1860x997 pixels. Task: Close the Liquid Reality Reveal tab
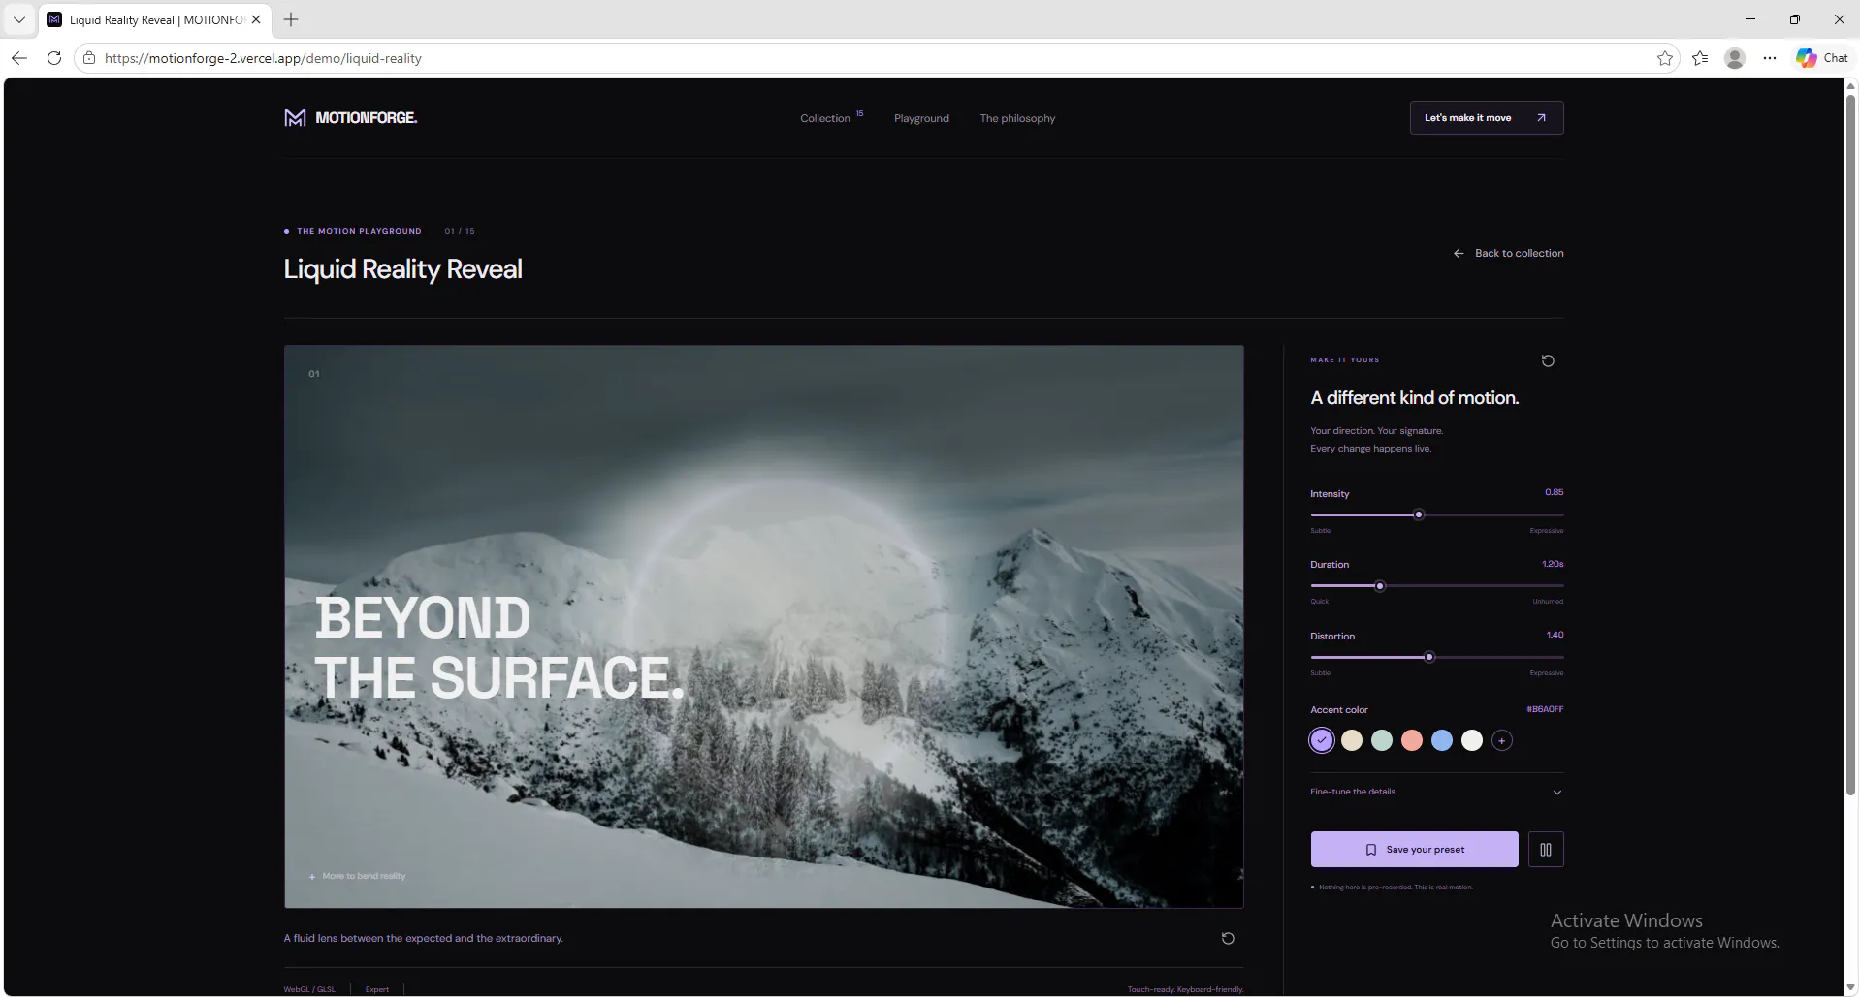tap(256, 19)
